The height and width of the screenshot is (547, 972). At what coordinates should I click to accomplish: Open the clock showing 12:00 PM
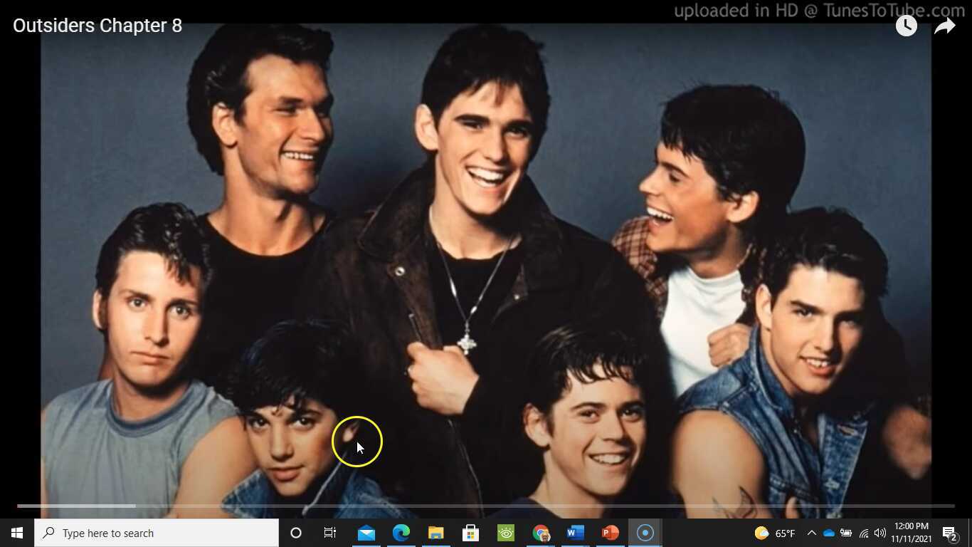(912, 533)
